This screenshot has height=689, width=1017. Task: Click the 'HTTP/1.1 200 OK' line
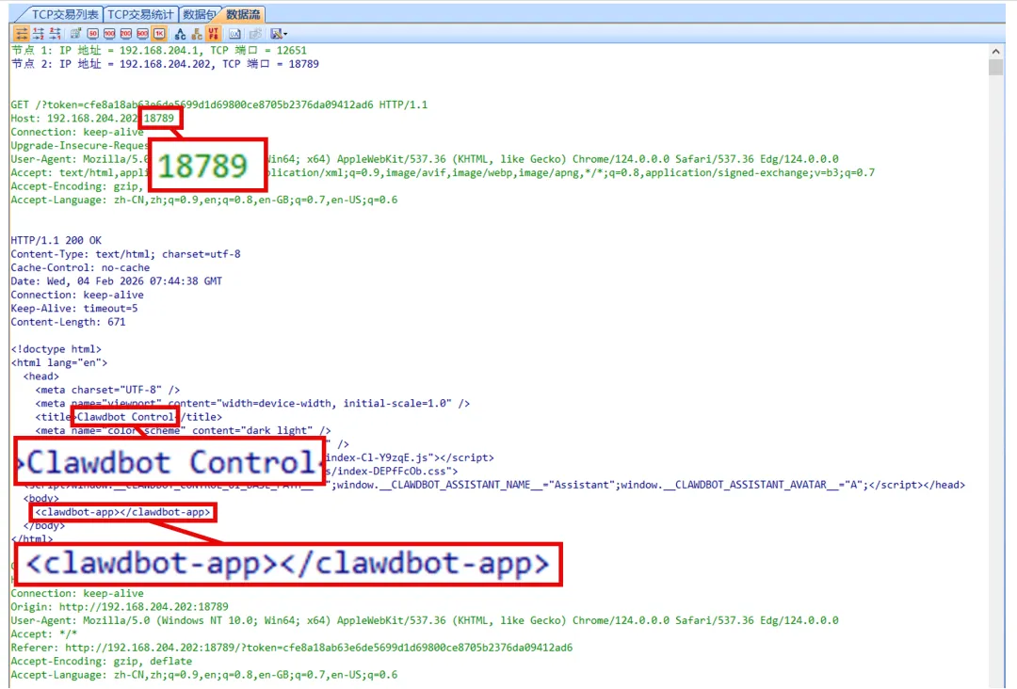56,240
